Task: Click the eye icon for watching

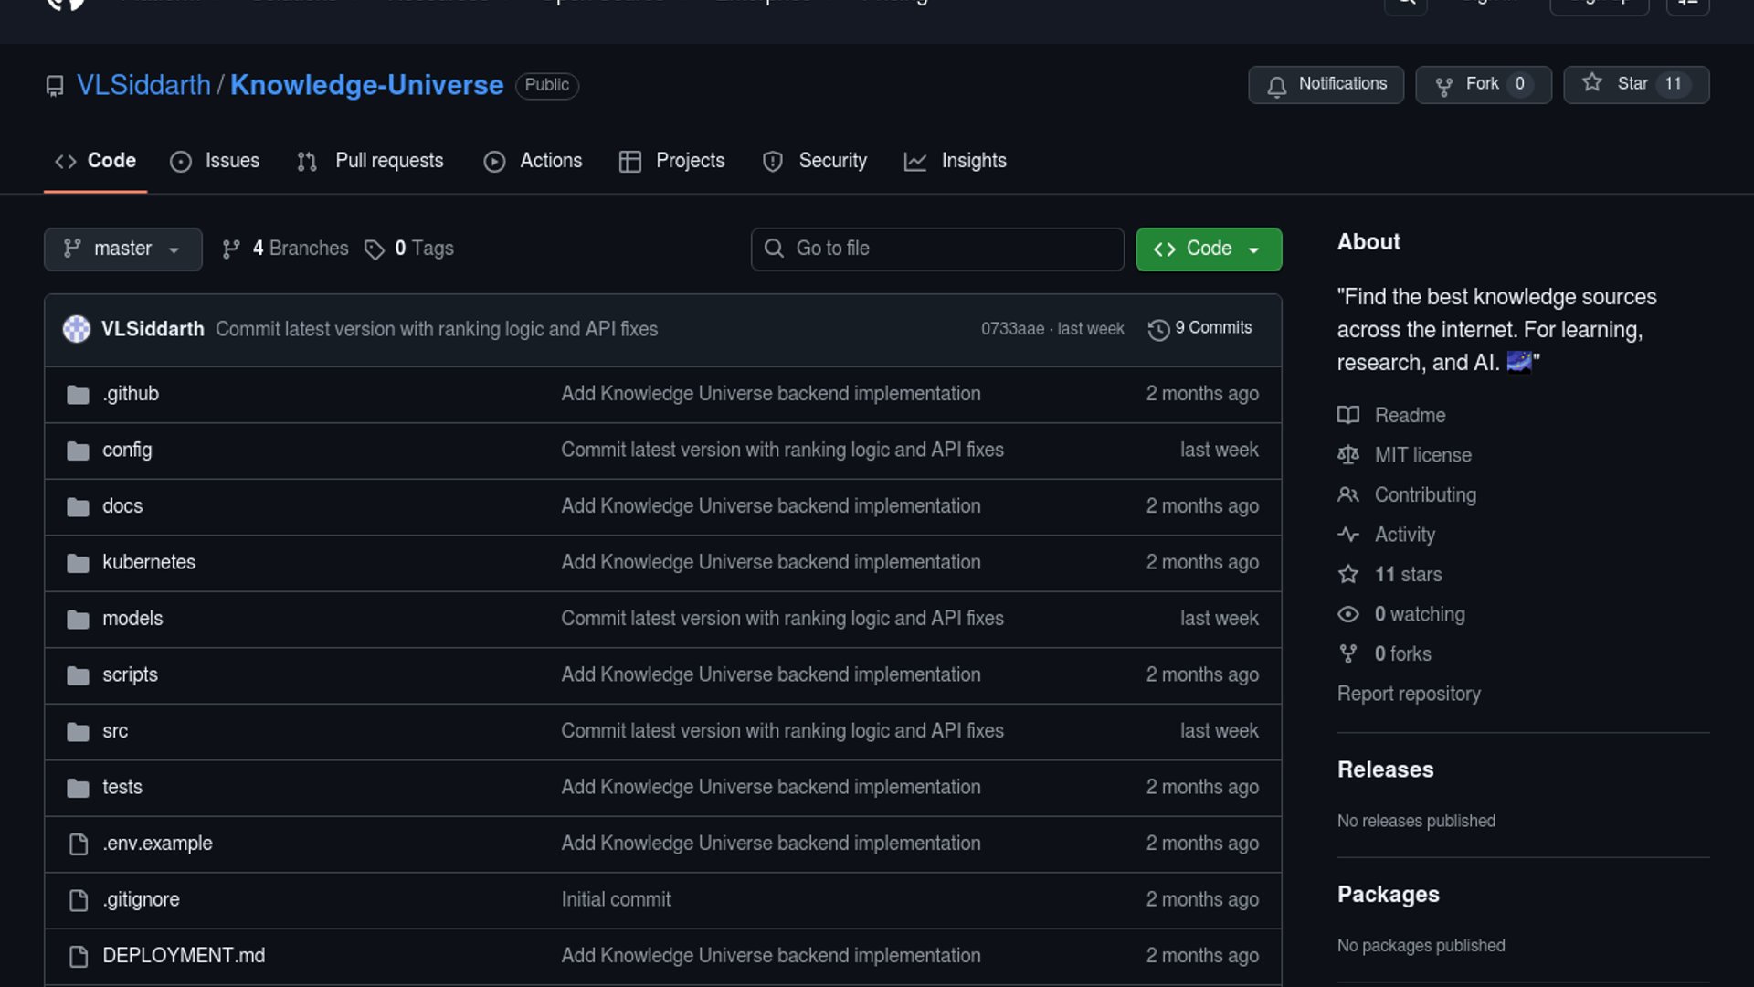Action: click(1348, 614)
